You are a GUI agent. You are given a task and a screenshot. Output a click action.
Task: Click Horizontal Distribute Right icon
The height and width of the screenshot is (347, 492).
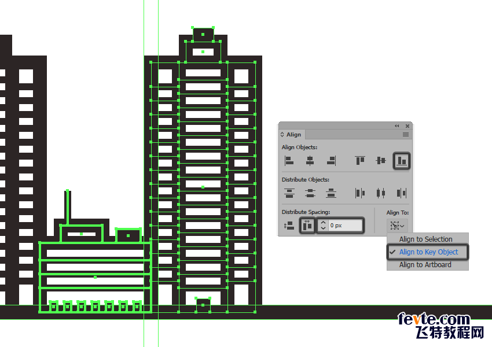coord(401,193)
